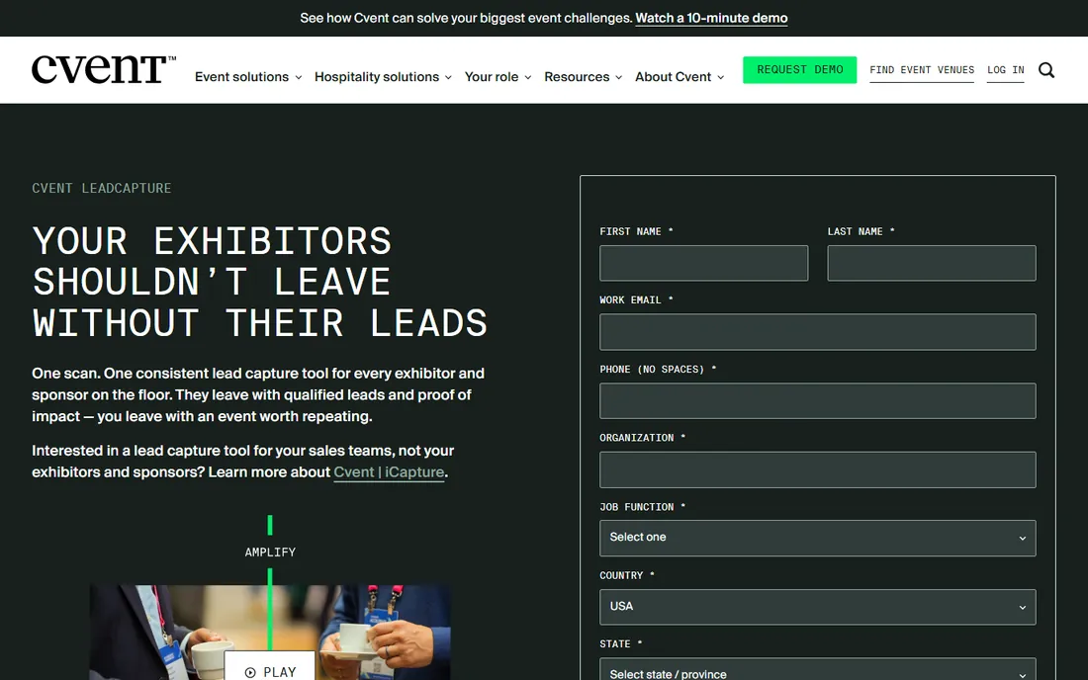Click into the Work Email field
This screenshot has width=1088, height=680.
click(817, 332)
